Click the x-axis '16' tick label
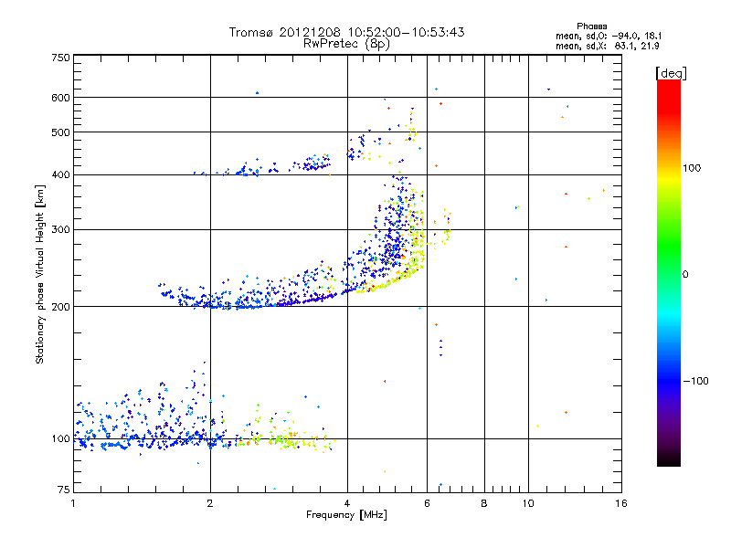 (621, 503)
